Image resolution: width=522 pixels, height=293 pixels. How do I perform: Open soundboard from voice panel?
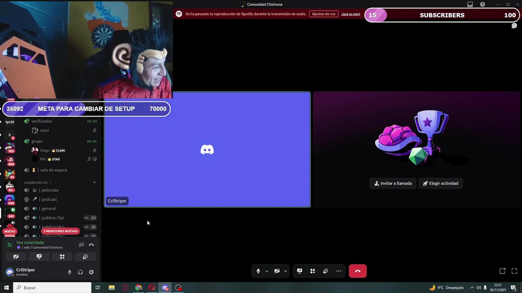tap(85, 257)
